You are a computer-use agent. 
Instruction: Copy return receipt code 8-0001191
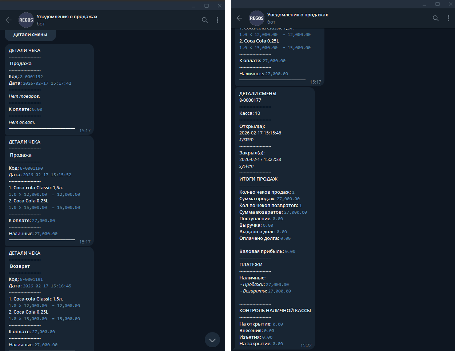pyautogui.click(x=31, y=279)
